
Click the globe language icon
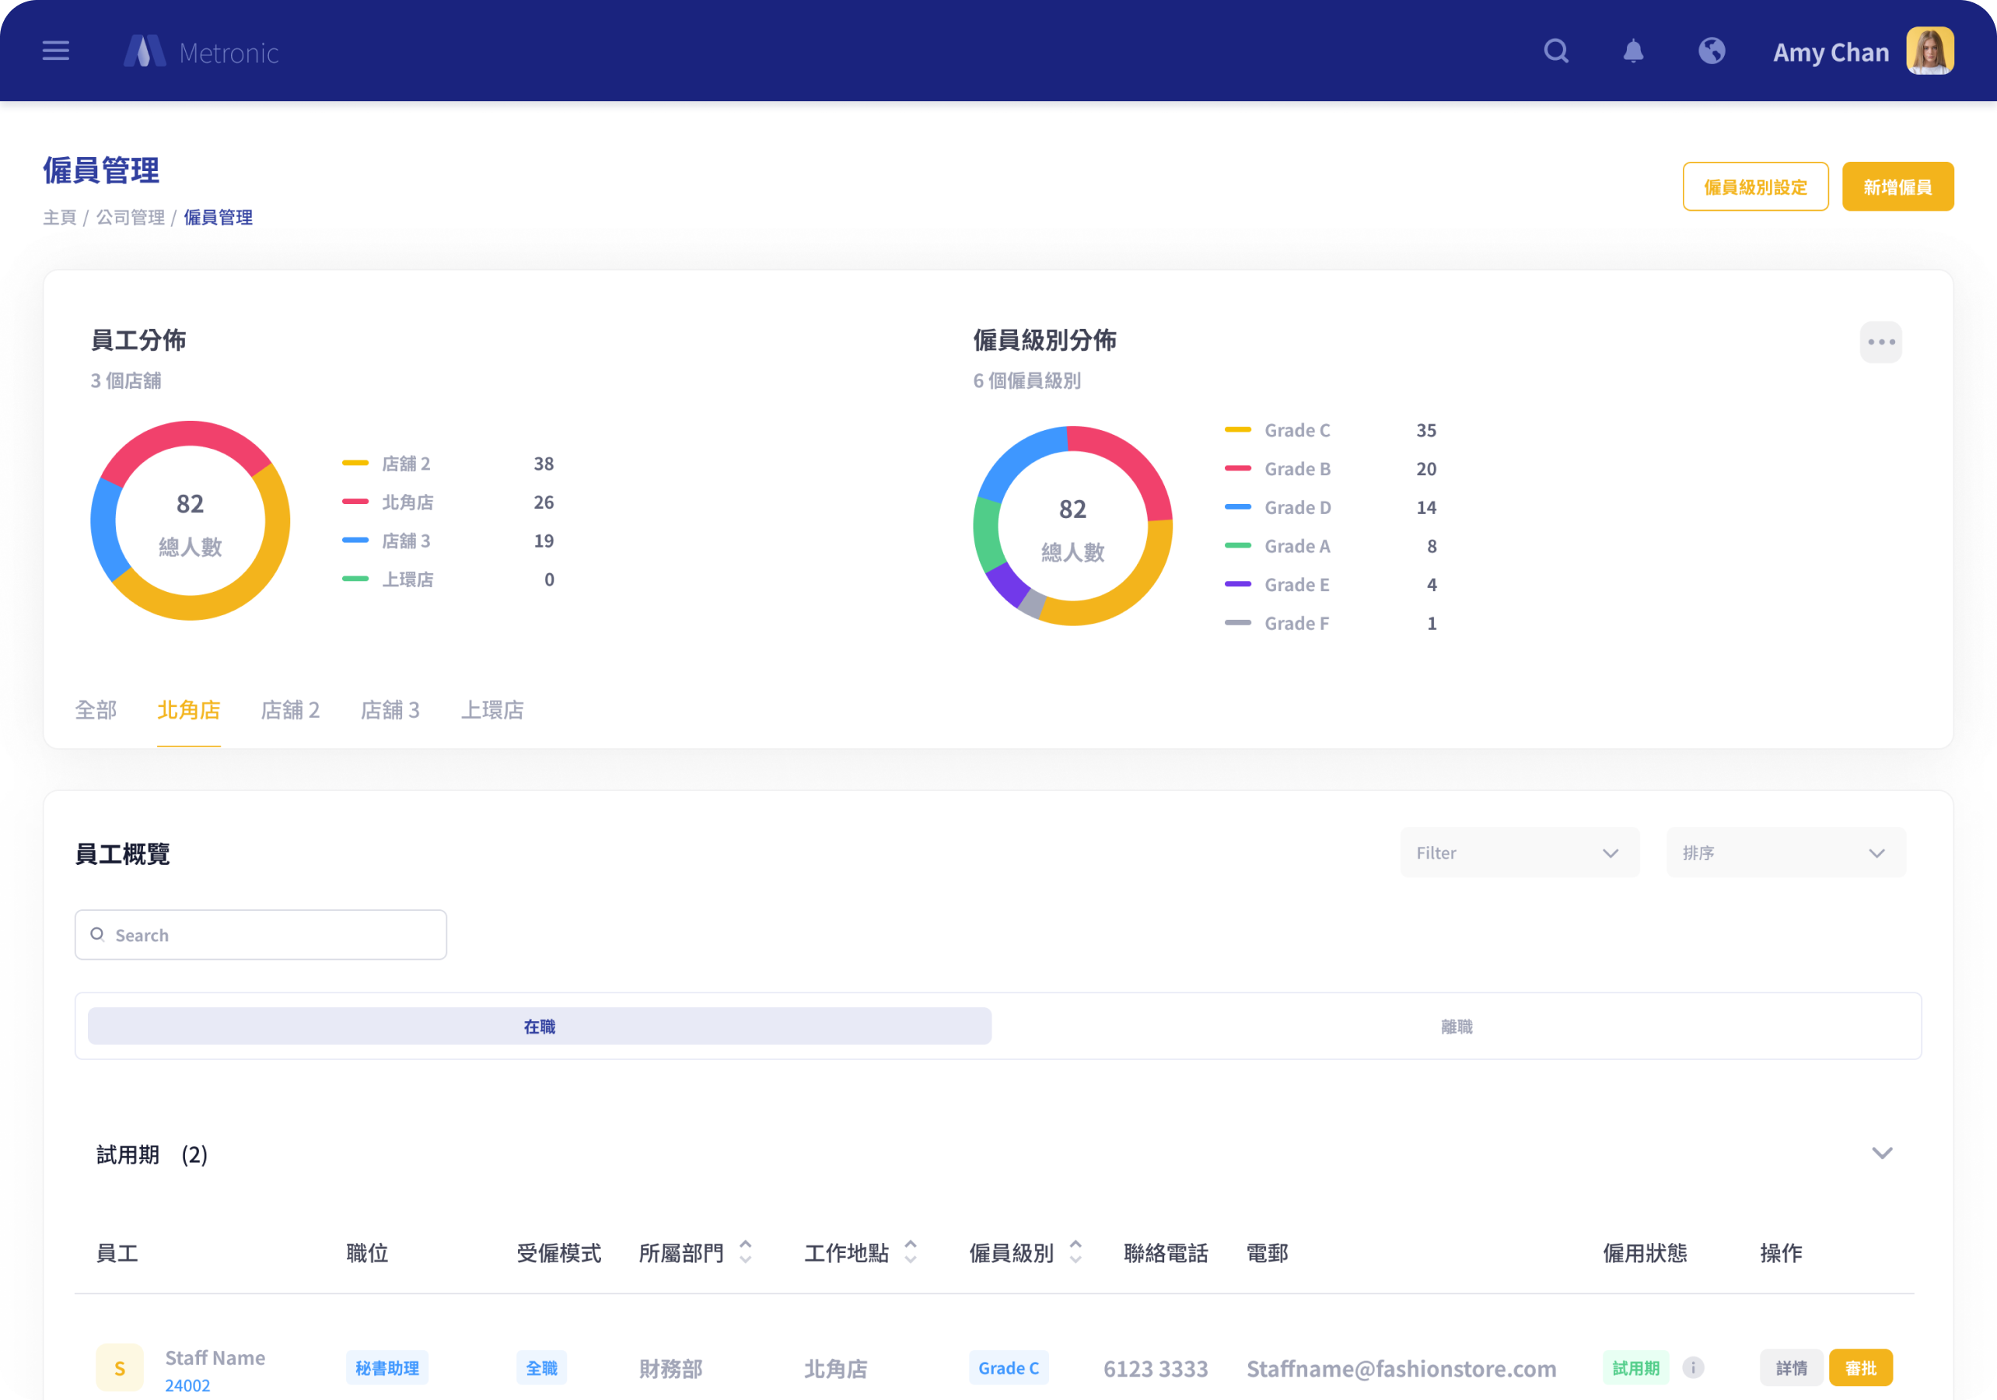point(1711,51)
